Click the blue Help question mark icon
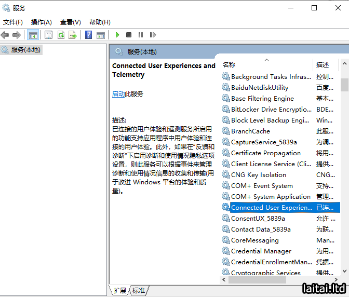349x297 pixels. point(88,35)
